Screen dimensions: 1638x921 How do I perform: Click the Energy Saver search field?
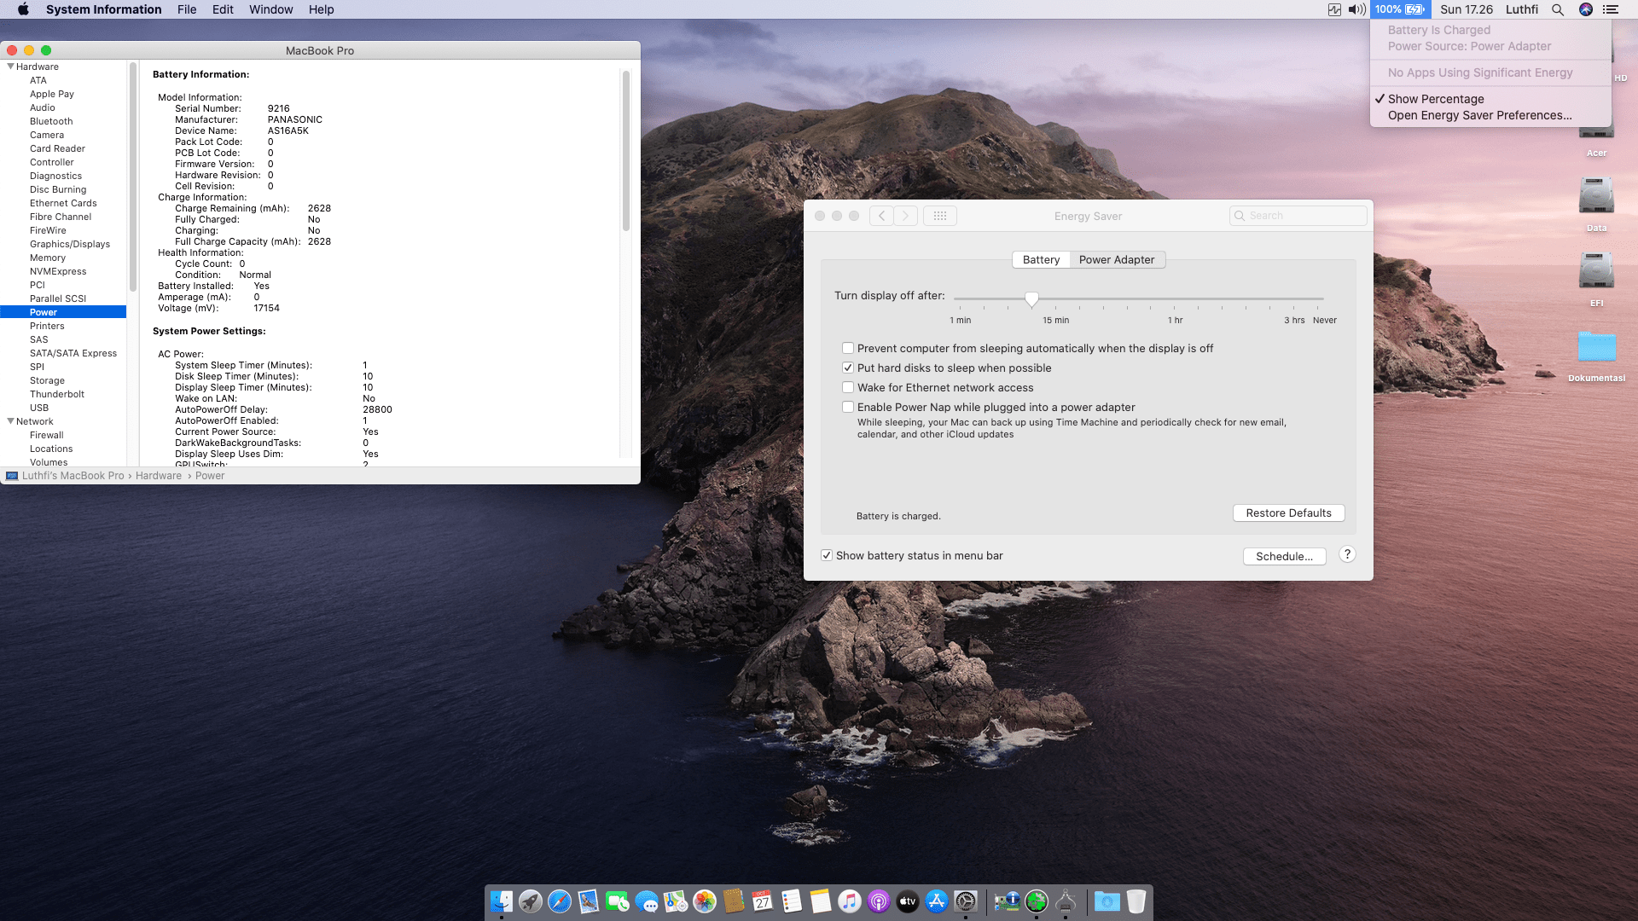[1298, 216]
